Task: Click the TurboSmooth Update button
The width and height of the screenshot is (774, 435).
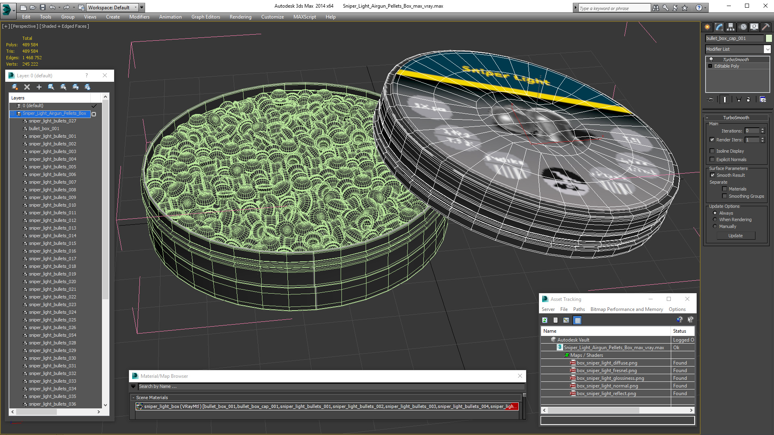Action: pos(736,236)
